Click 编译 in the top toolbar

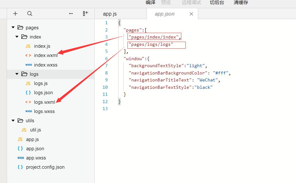point(150,3)
